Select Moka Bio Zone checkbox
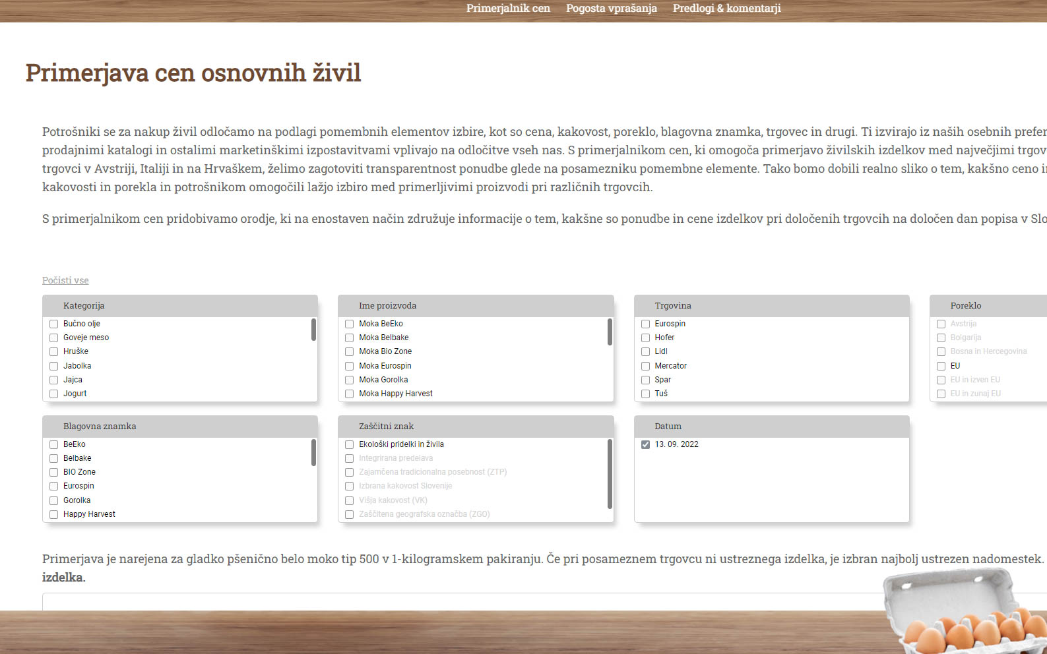Screen dimensions: 1047x654 pos(350,351)
